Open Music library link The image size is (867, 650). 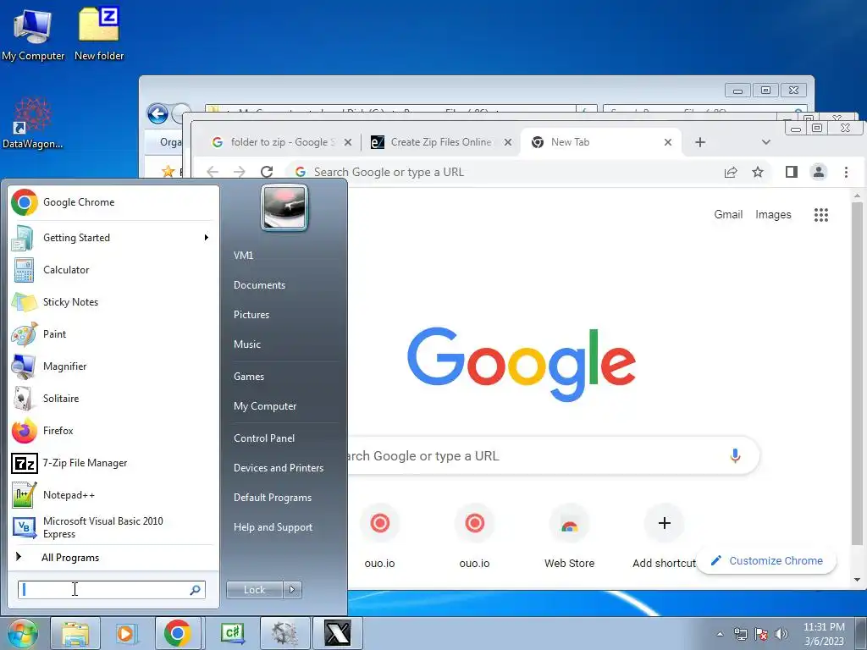tap(247, 344)
